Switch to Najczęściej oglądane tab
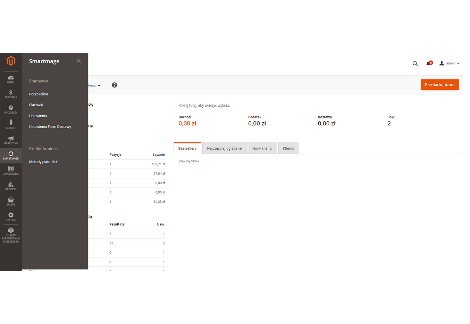470x324 pixels. click(x=224, y=148)
